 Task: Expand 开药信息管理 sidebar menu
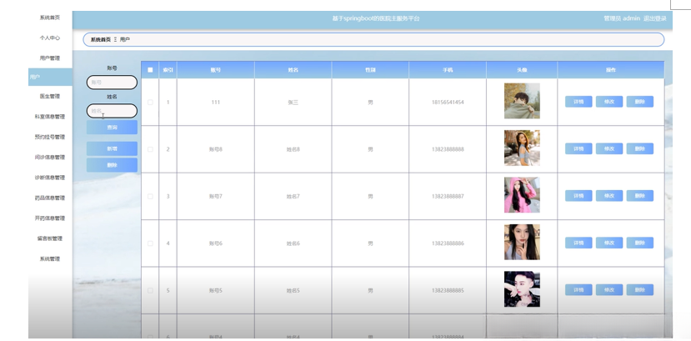[50, 218]
